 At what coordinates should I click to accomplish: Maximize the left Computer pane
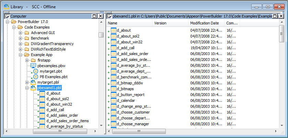pyautogui.click(x=94, y=16)
